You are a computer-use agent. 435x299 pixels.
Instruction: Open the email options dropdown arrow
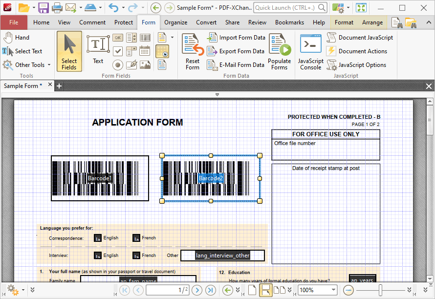(x=81, y=8)
